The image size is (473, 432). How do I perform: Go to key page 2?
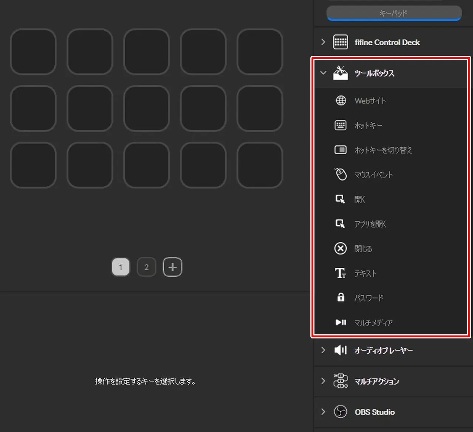pos(146,267)
